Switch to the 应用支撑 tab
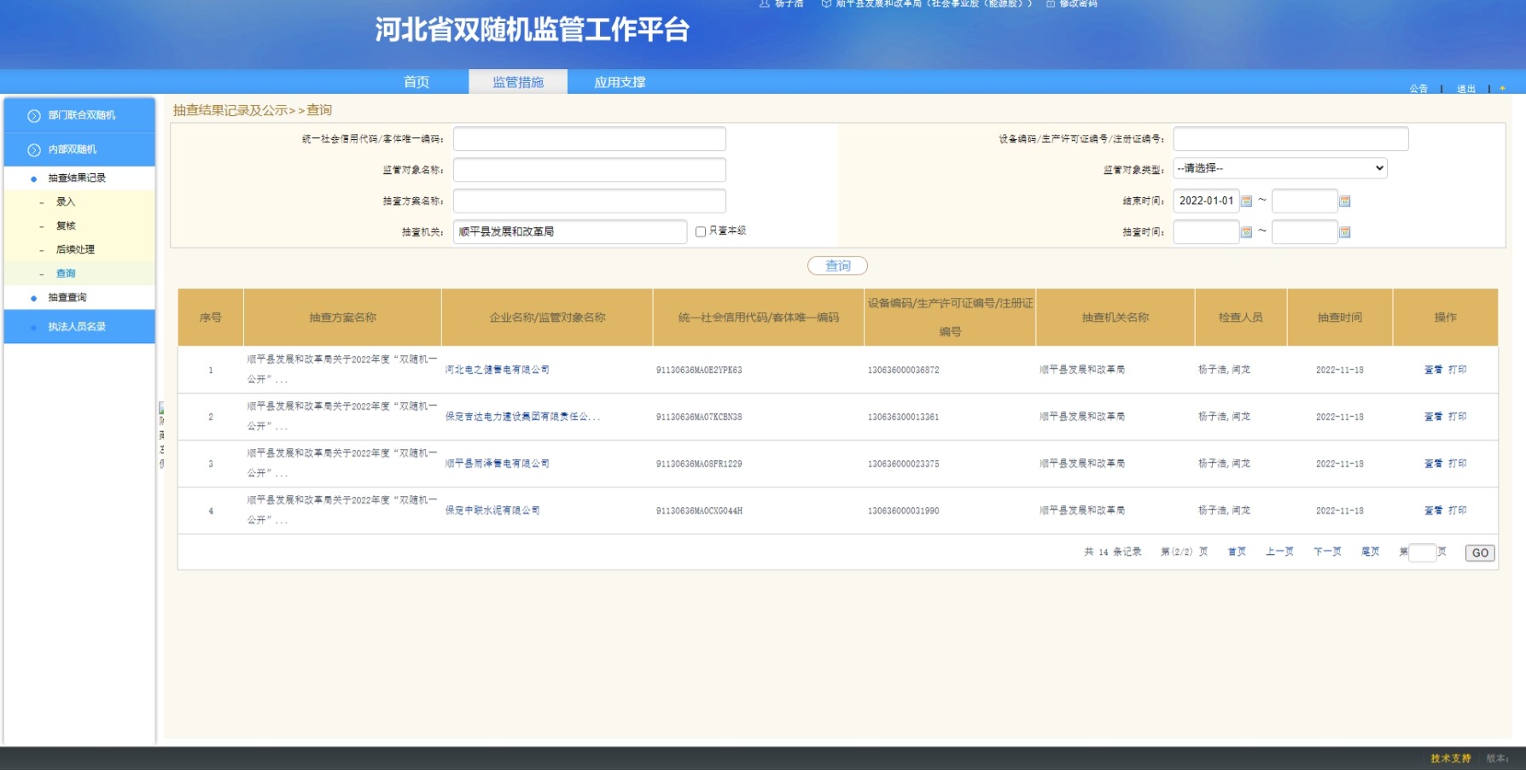 (620, 82)
